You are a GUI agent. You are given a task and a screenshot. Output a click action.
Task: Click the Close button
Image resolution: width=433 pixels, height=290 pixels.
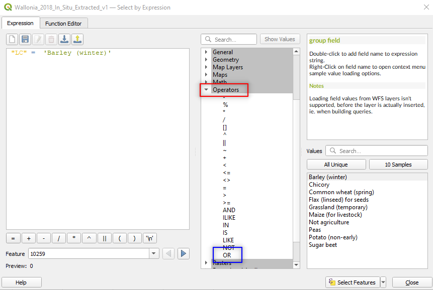click(x=412, y=282)
